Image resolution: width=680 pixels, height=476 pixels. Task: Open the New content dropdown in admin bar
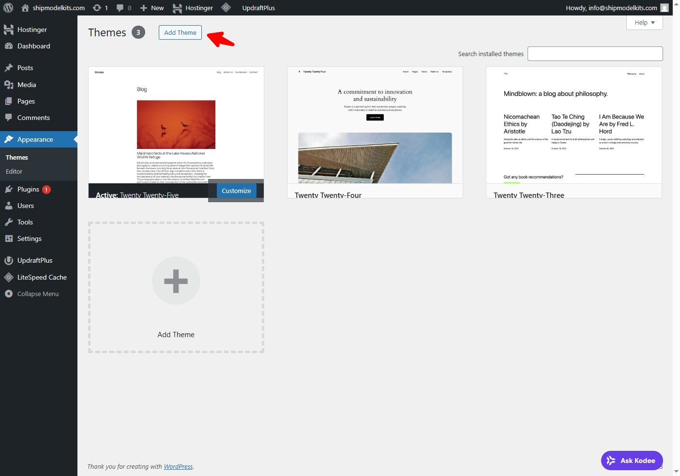click(x=152, y=8)
